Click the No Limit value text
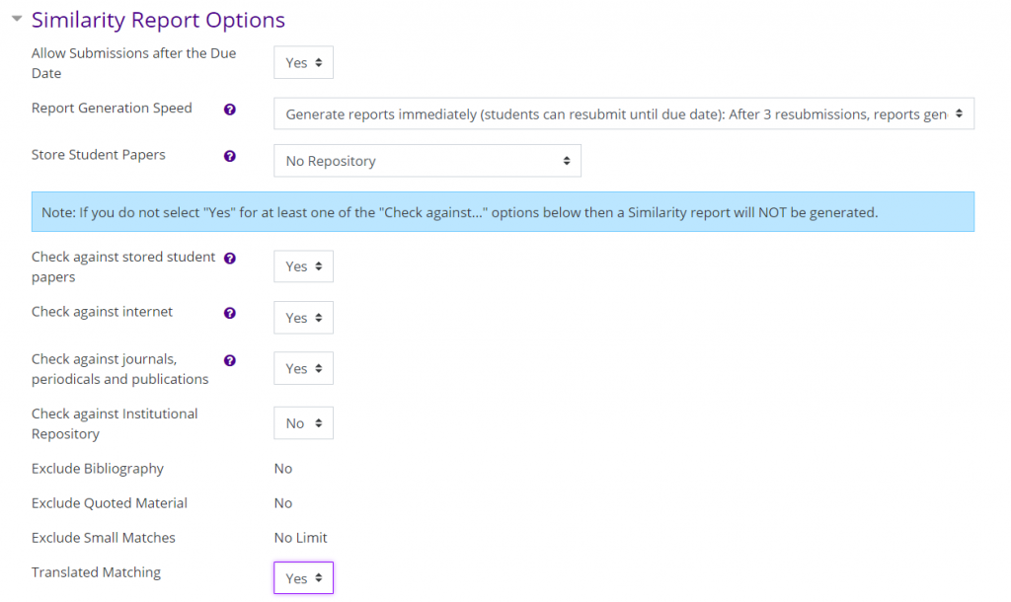This screenshot has height=602, width=1011. 300,538
